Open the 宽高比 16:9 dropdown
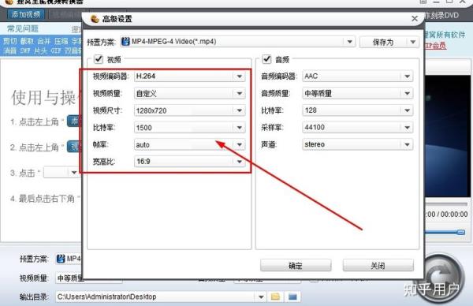 click(x=189, y=162)
